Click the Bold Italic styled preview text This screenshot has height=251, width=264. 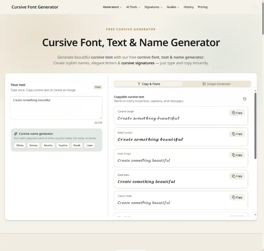[x=146, y=181]
